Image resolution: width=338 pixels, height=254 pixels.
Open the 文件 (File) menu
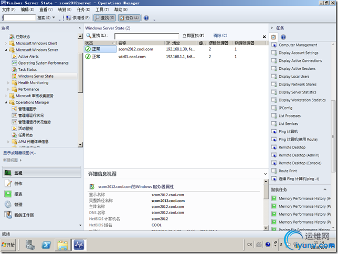(8, 9)
